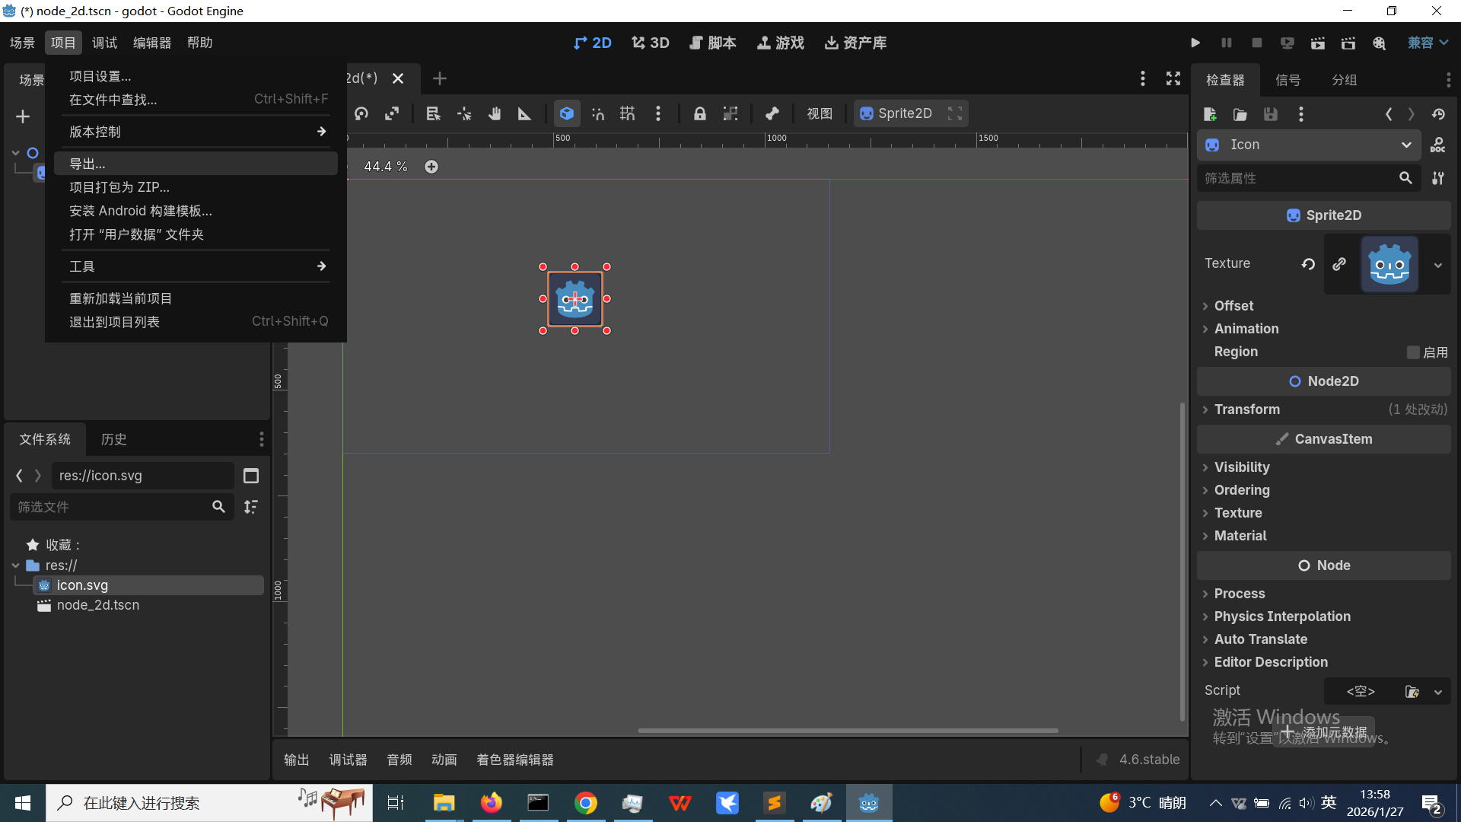
Task: Click the save resource icon in inspector
Action: pos(1271,114)
